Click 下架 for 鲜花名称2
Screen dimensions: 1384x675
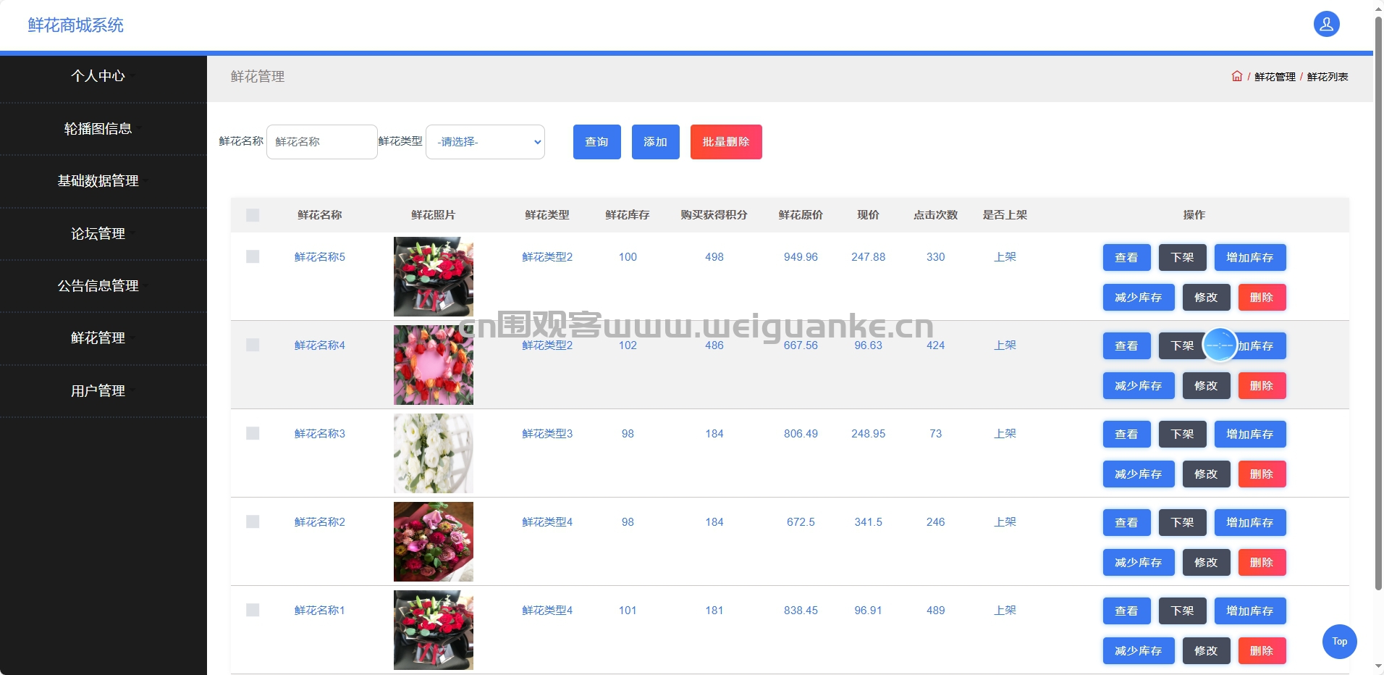1182,522
